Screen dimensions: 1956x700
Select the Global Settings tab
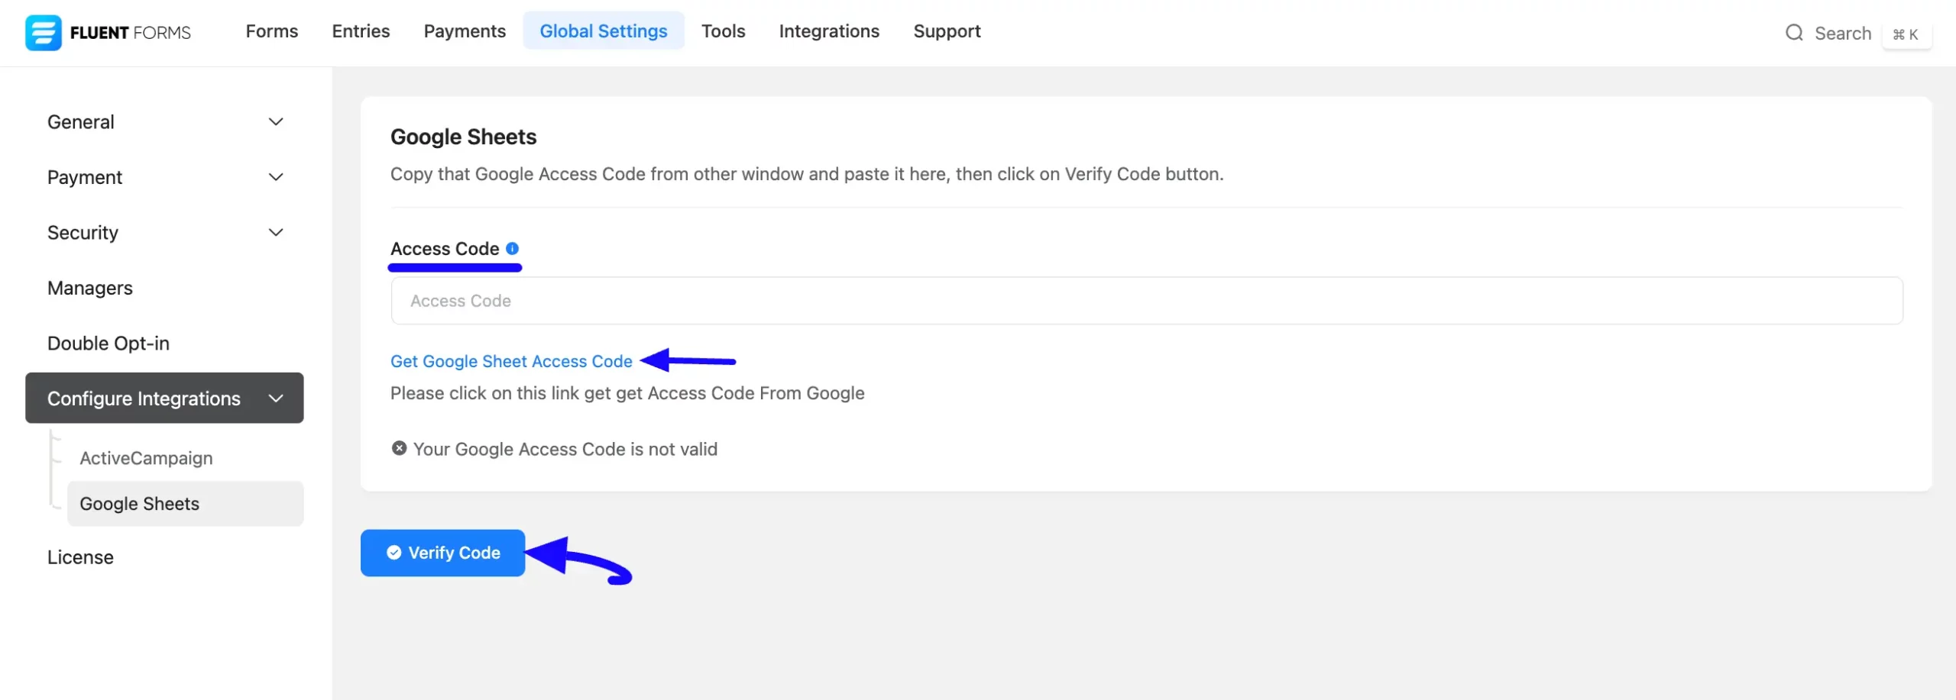604,31
